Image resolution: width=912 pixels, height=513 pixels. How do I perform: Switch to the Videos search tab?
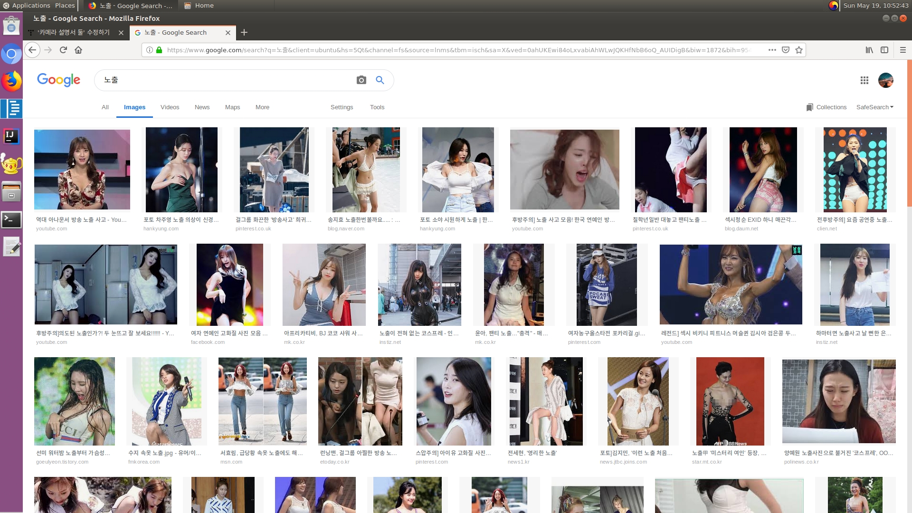pyautogui.click(x=170, y=107)
